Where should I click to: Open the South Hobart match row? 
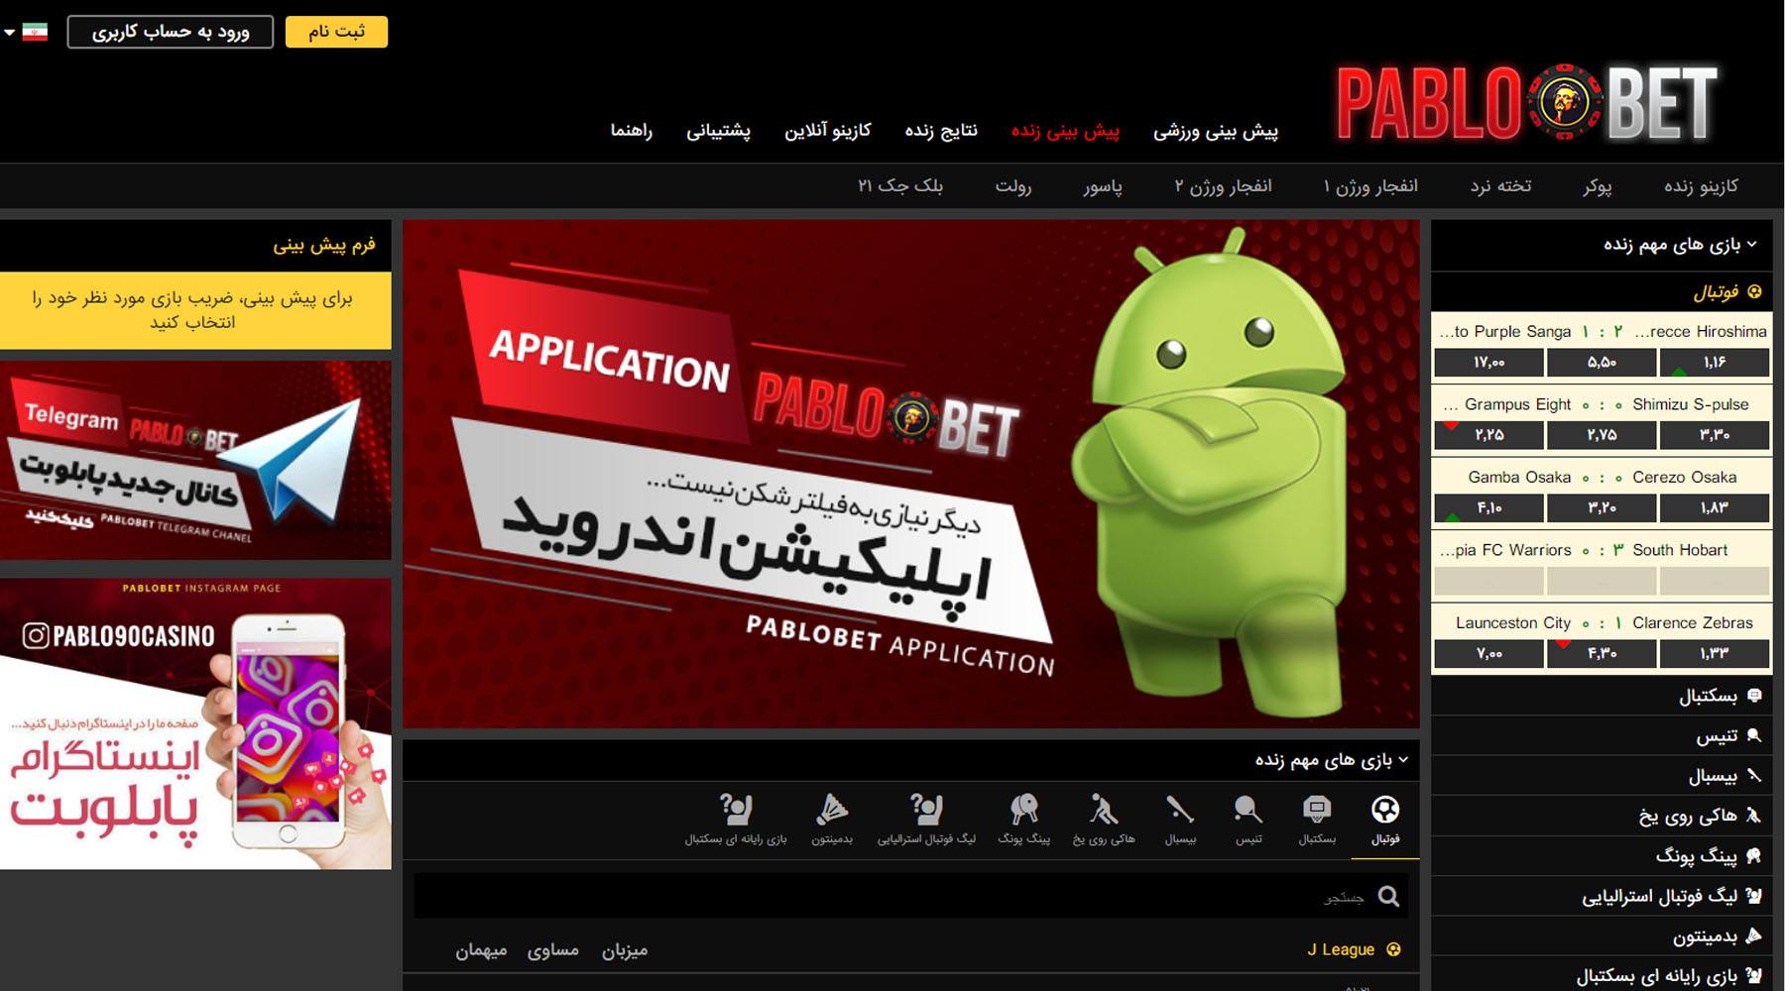click(x=1602, y=550)
